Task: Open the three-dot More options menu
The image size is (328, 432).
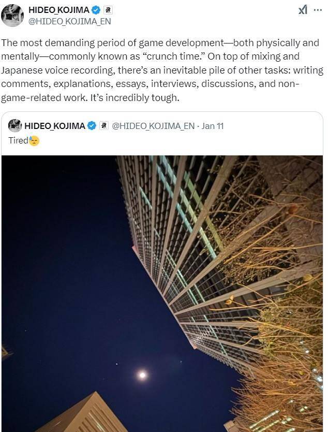Action: pos(318,10)
